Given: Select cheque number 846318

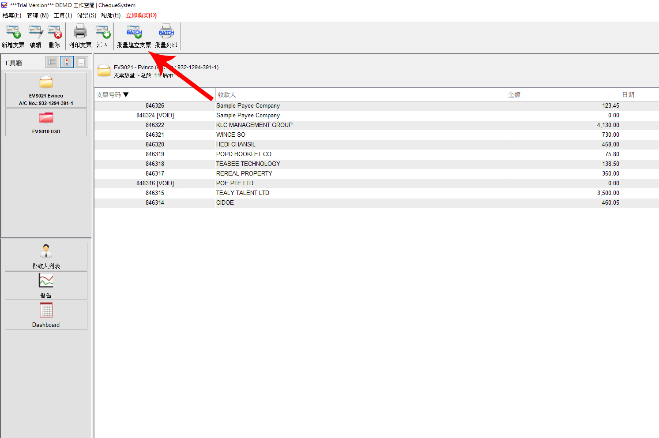Looking at the screenshot, I should pos(155,164).
